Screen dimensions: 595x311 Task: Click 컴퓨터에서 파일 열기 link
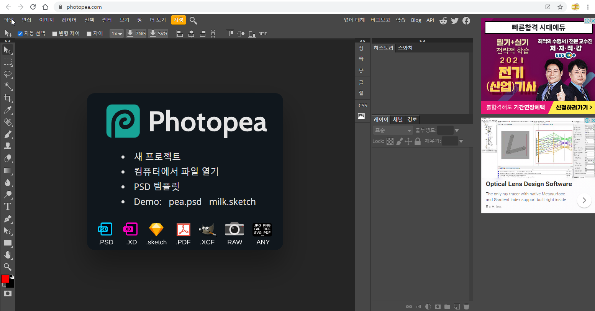point(176,171)
